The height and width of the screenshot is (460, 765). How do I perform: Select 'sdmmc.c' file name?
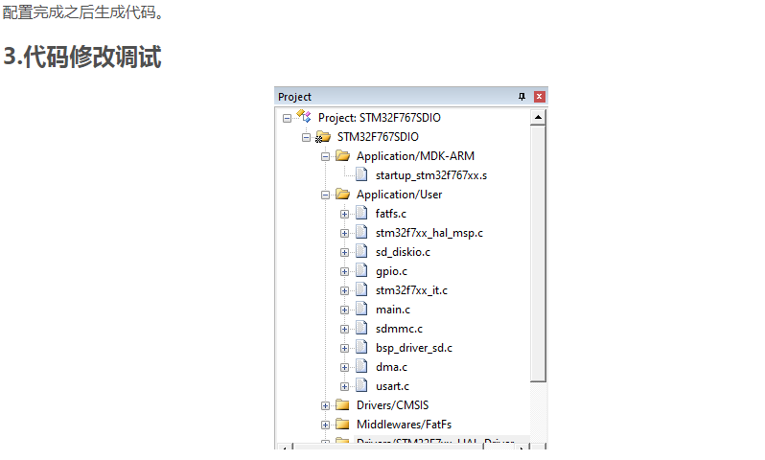399,329
